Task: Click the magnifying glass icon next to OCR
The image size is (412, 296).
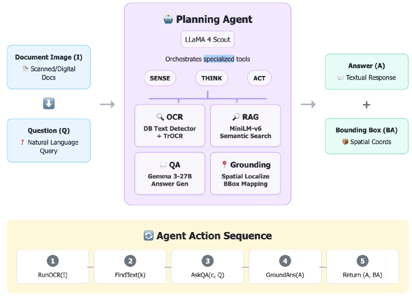Action: [x=160, y=117]
